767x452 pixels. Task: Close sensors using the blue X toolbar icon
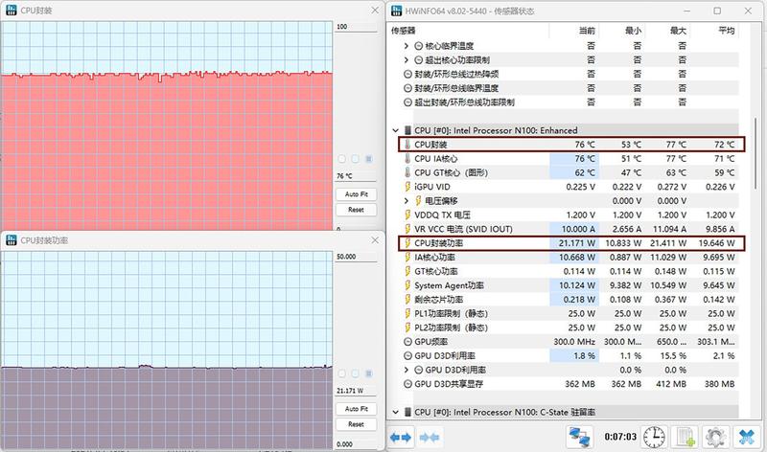tap(747, 437)
